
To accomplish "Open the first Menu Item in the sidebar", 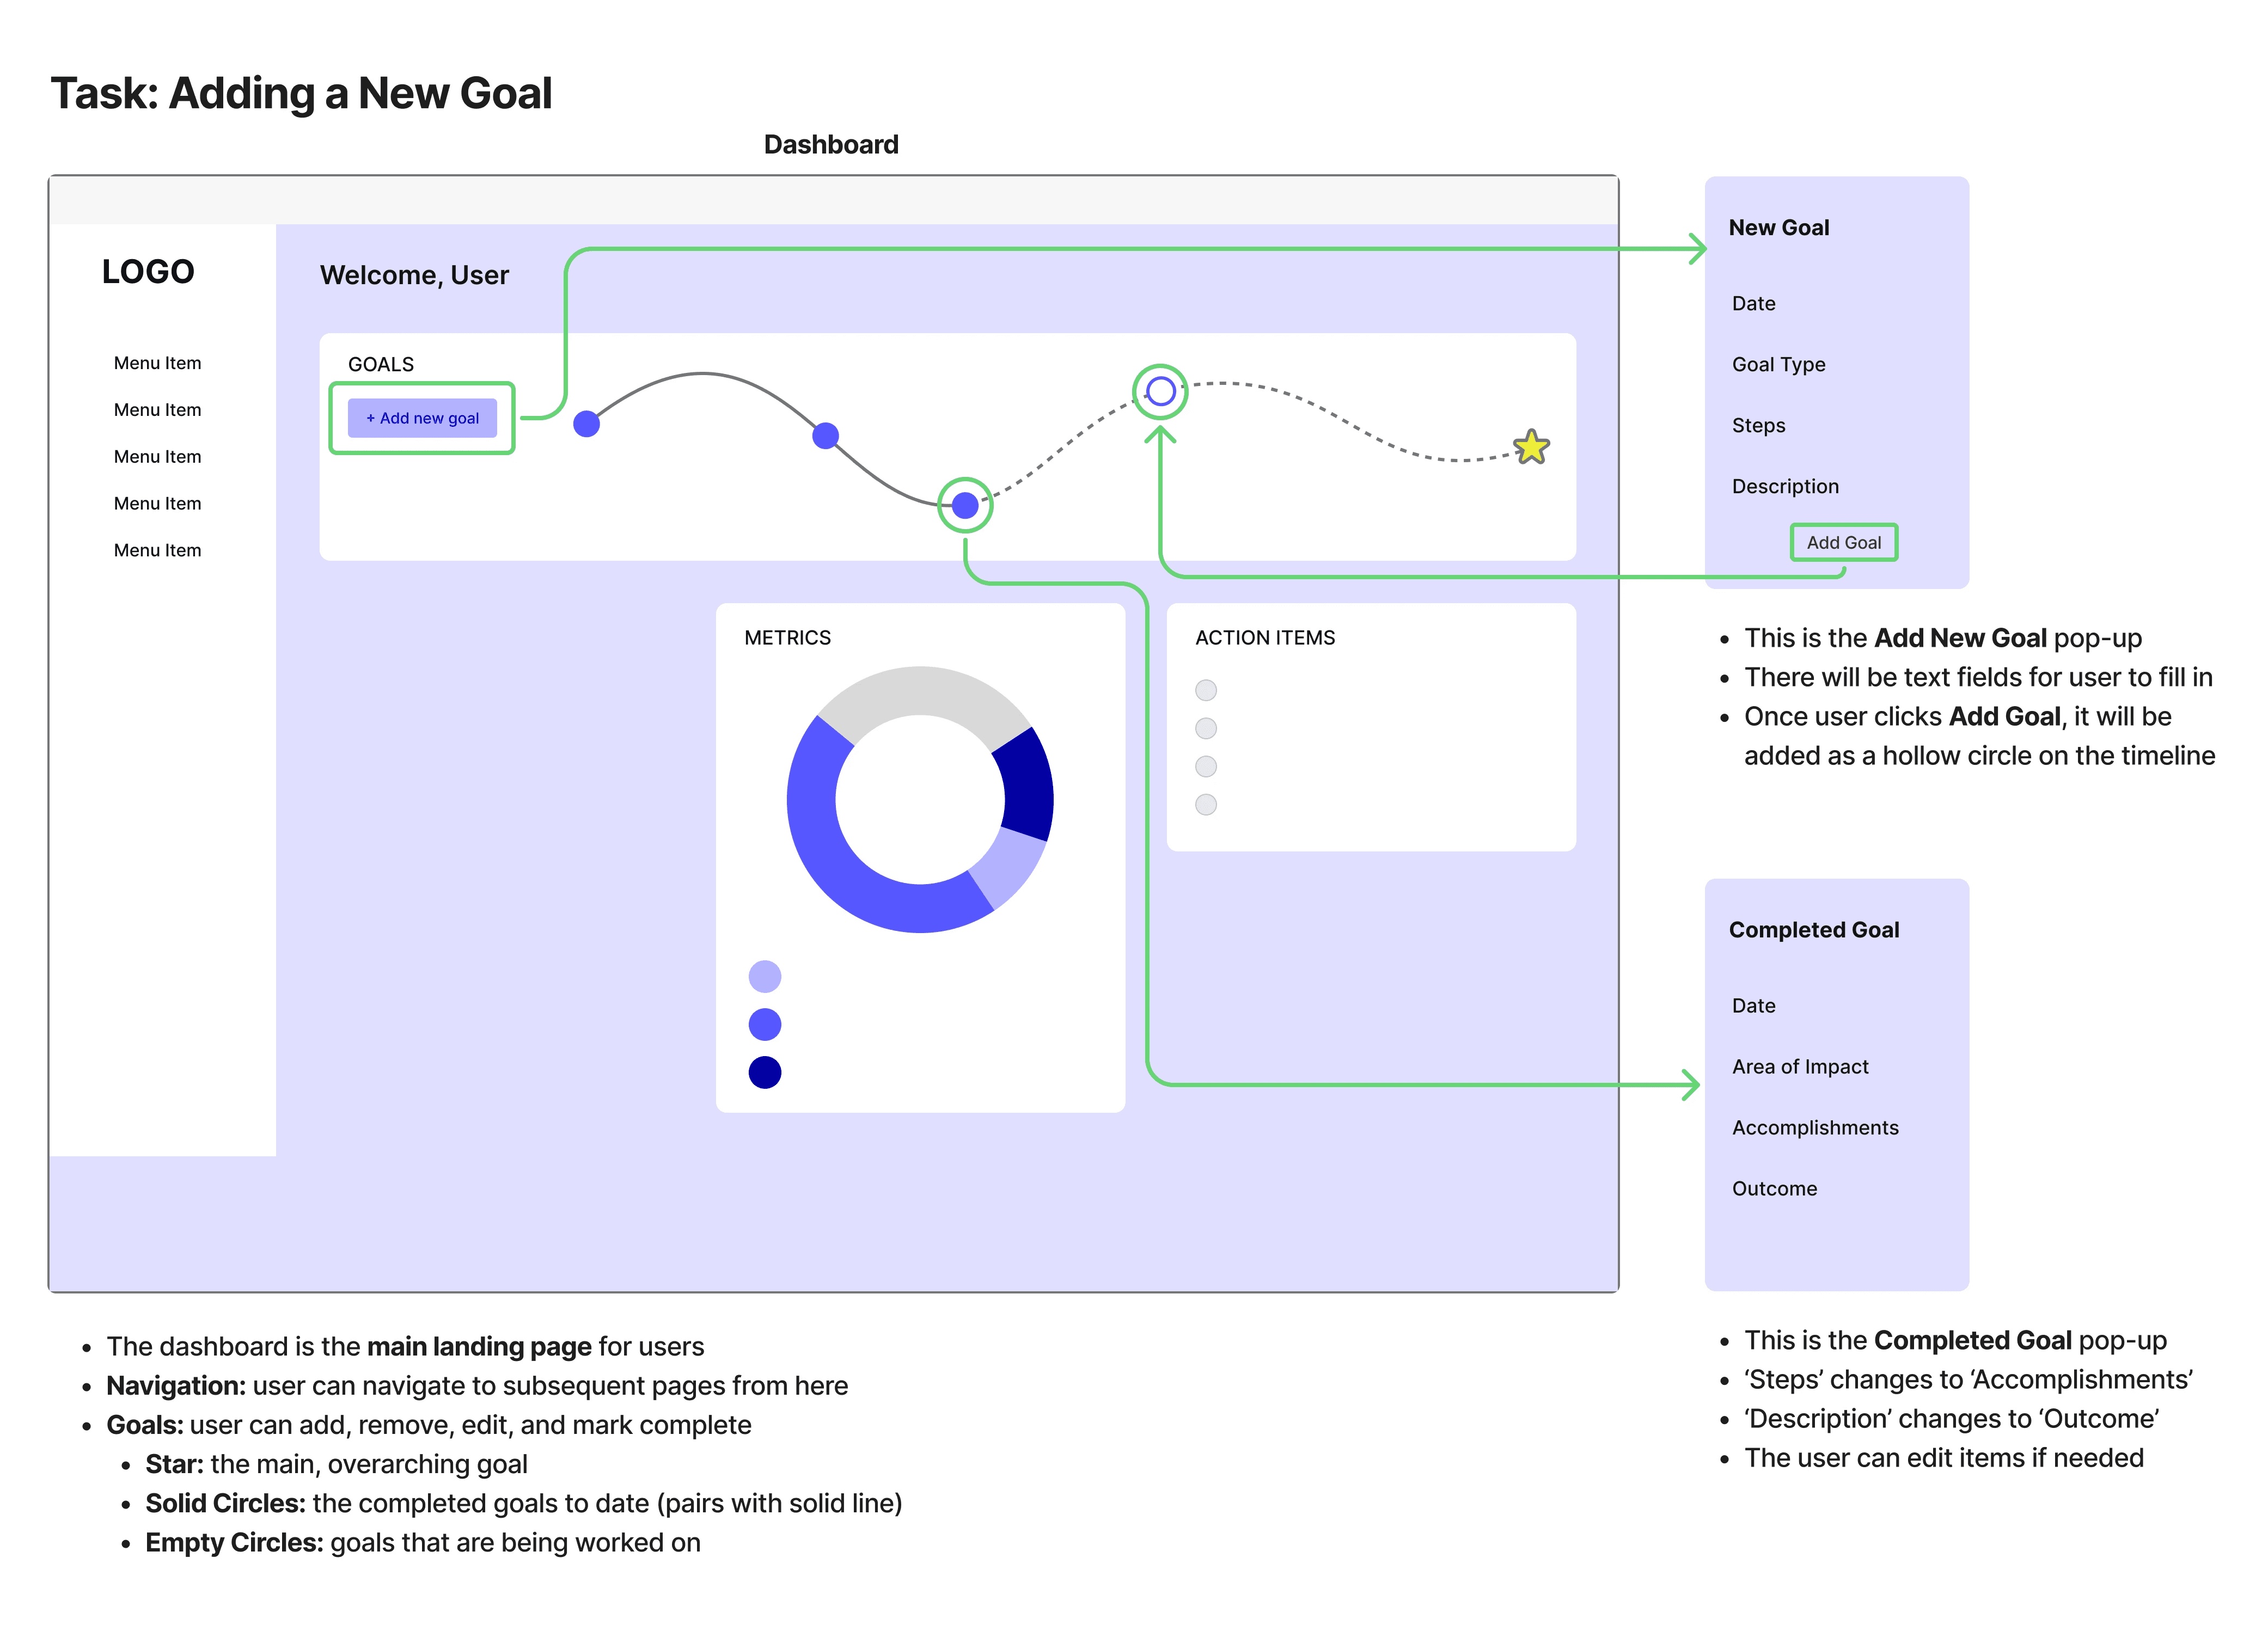I will 157,363.
